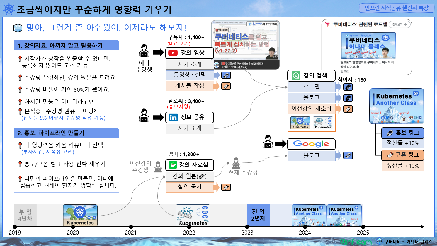
Task: Click the 2025 timeline marker
Action: click(x=363, y=227)
